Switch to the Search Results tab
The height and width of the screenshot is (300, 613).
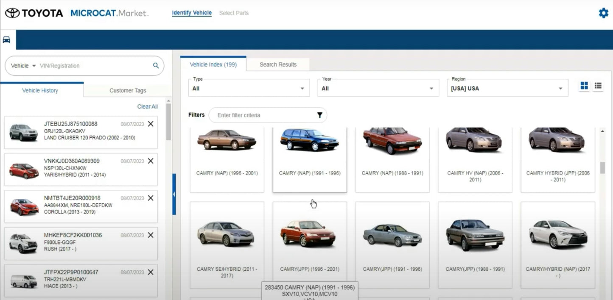pyautogui.click(x=278, y=64)
